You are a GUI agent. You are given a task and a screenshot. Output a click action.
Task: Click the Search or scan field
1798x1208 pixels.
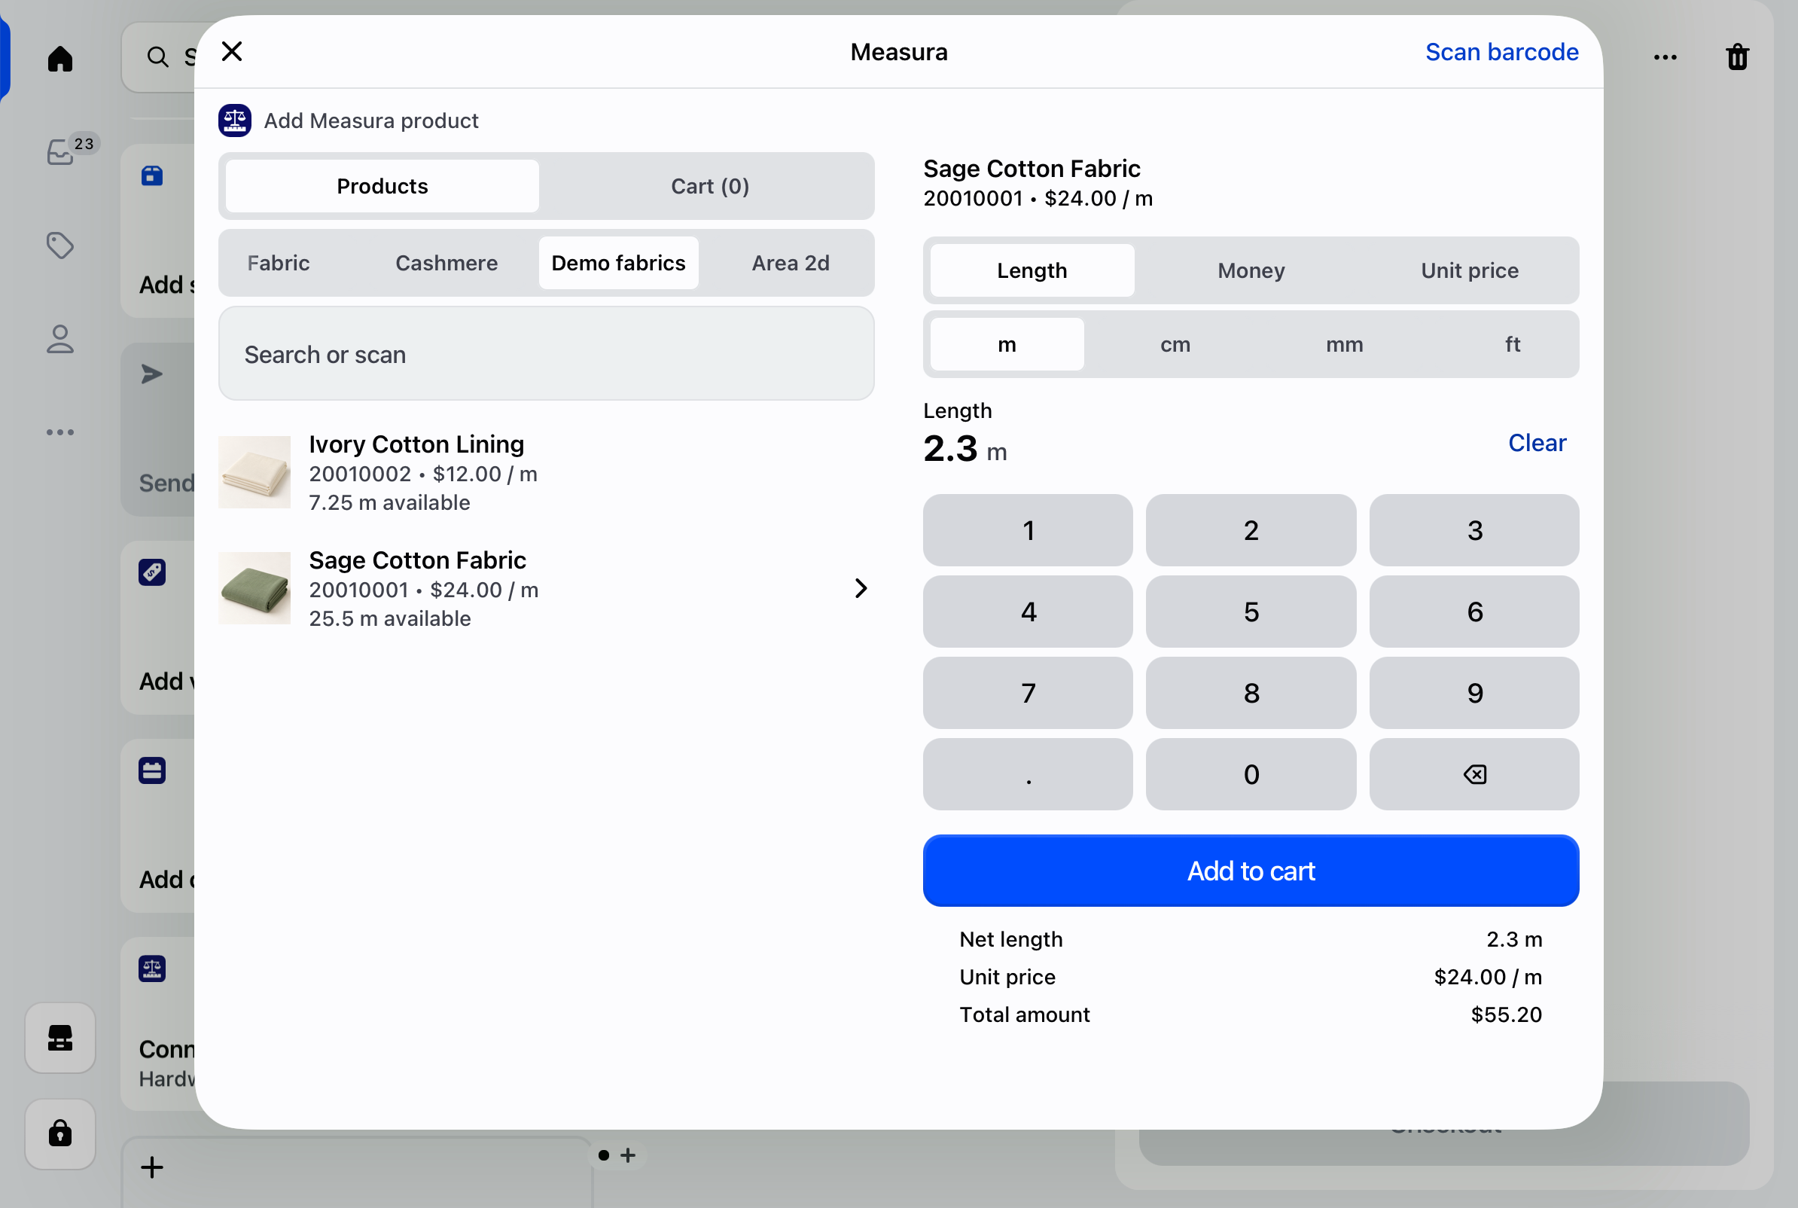546,355
